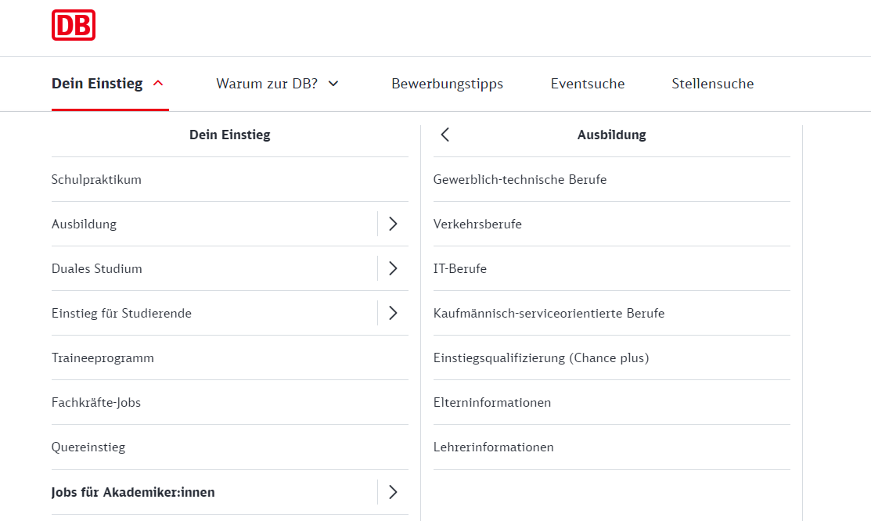
Task: Click the DB logo
Action: [74, 25]
